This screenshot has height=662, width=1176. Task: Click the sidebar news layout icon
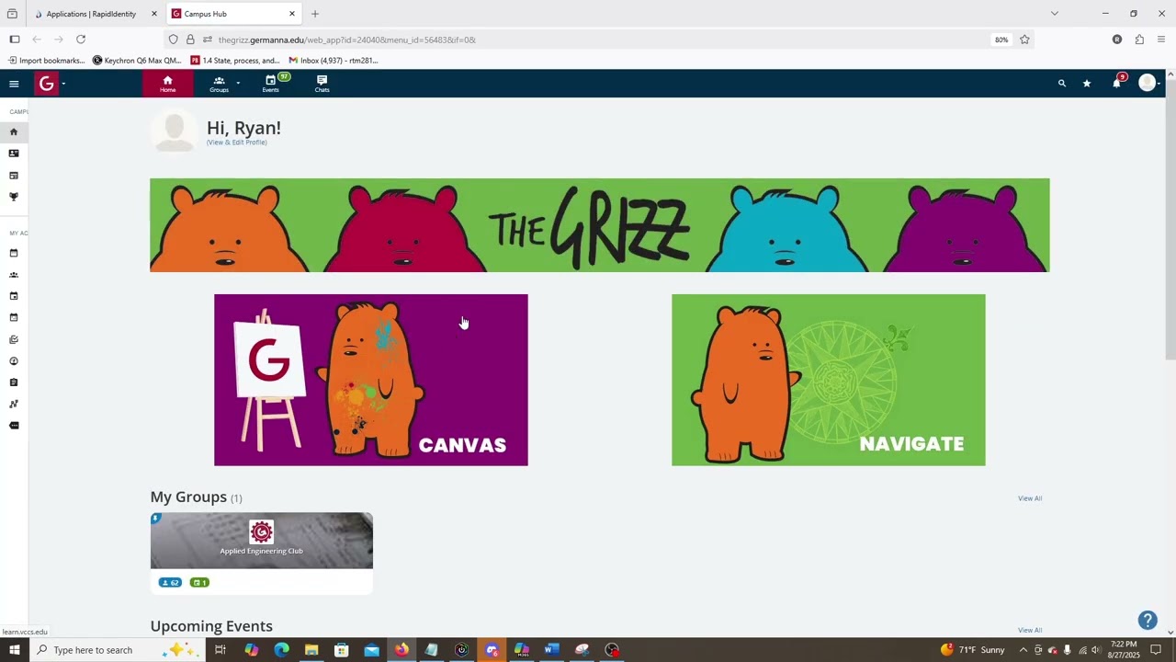[14, 176]
